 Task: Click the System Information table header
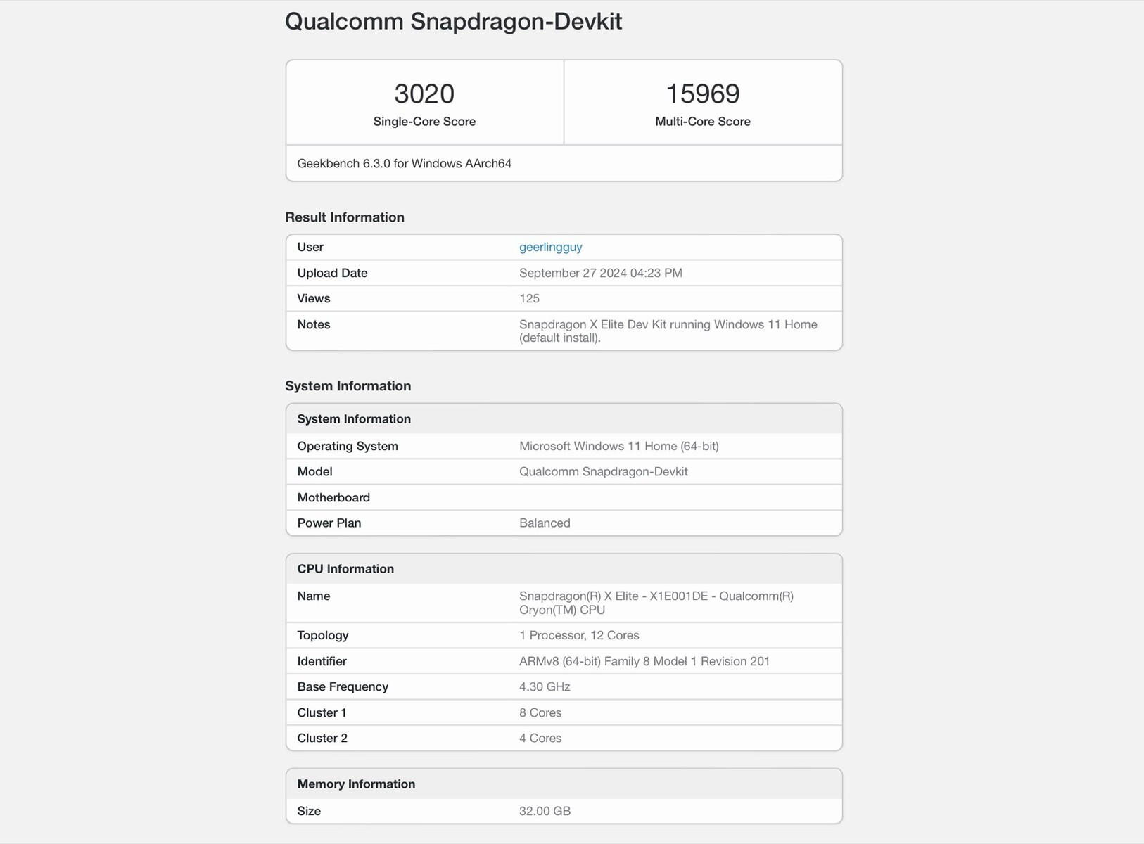pos(354,419)
